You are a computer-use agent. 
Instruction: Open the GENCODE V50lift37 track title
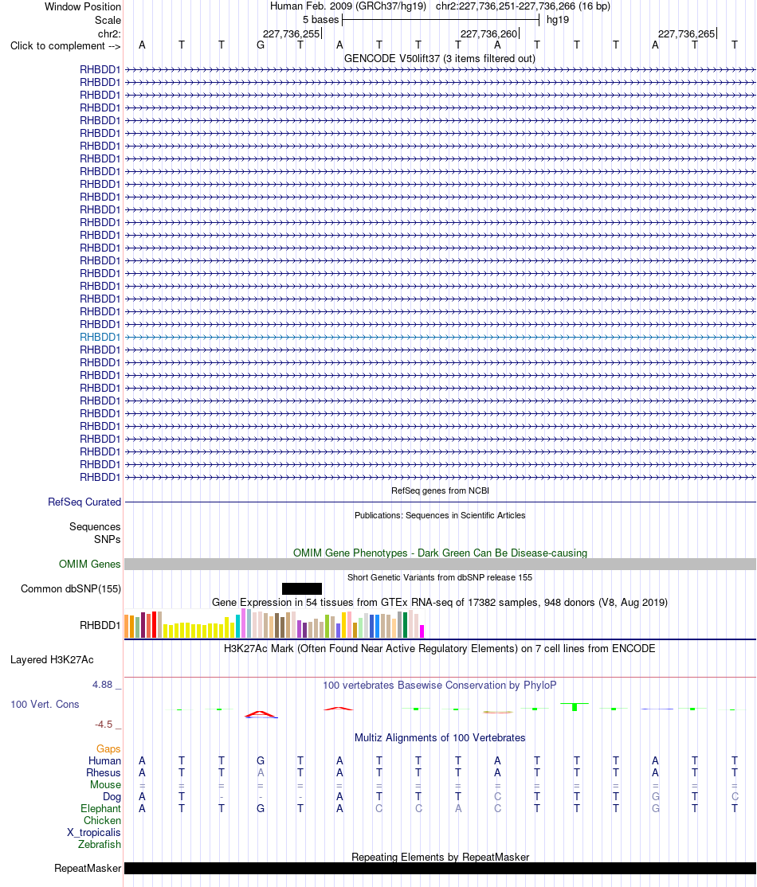[439, 58]
